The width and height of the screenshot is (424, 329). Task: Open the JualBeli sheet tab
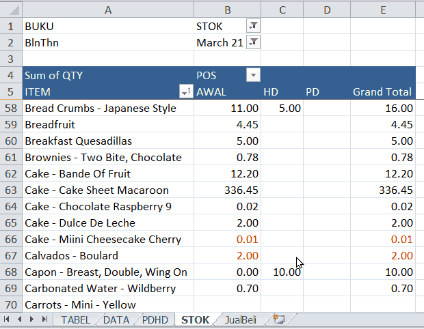point(241,320)
